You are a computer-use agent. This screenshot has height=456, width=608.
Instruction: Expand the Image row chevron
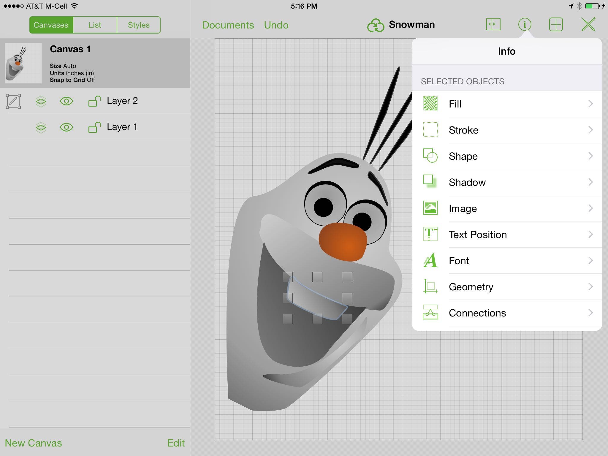click(590, 208)
